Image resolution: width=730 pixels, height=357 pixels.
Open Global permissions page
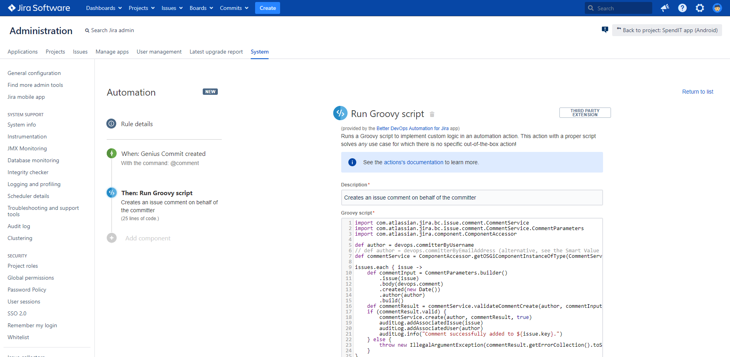[31, 278]
